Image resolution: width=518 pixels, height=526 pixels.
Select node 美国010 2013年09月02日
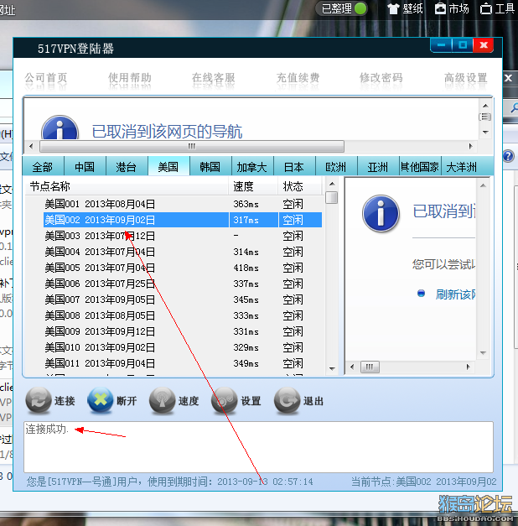coord(183,347)
